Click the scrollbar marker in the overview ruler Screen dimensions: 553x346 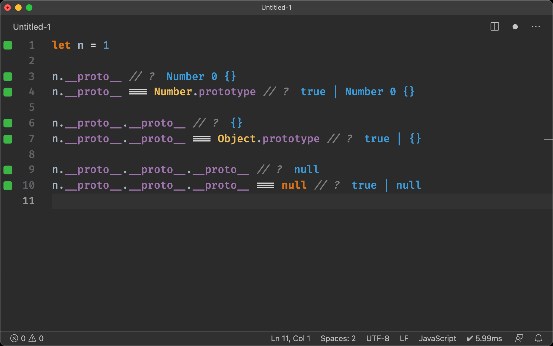coord(548,139)
